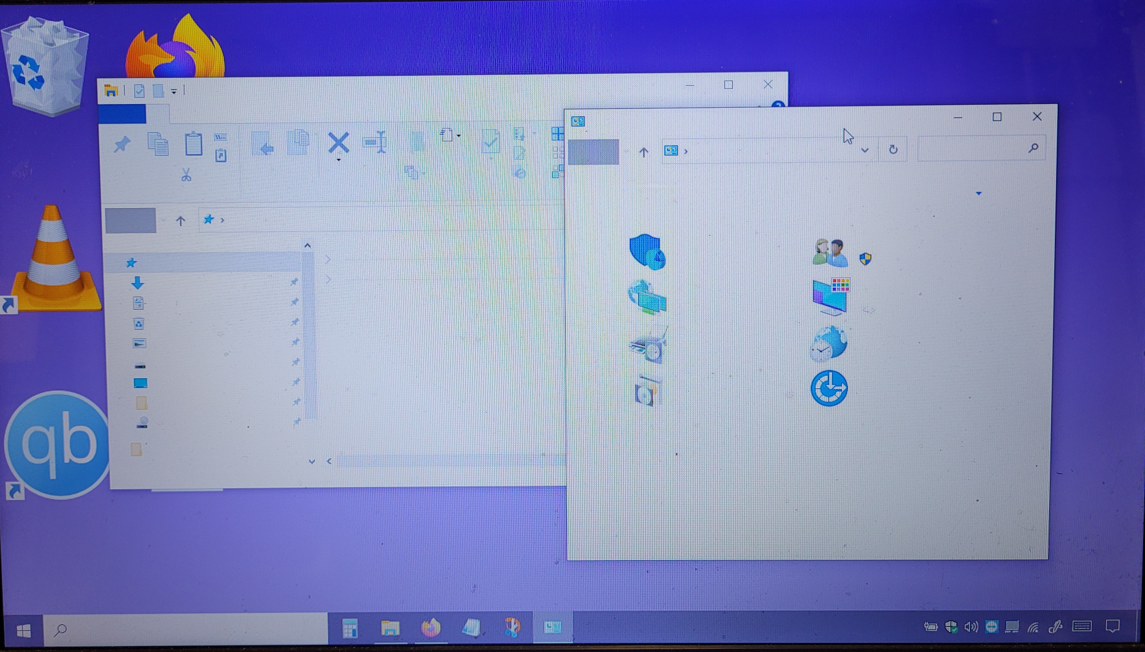Screen dimensions: 1145x652
Task: Click File Explorer horizontal scrollbar track
Action: [x=448, y=461]
